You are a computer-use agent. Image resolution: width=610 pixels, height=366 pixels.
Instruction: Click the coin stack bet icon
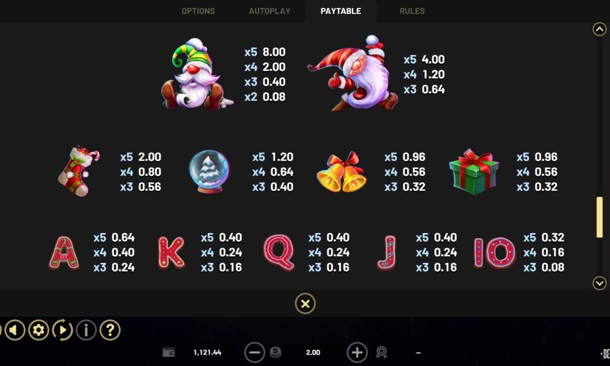coord(276,353)
